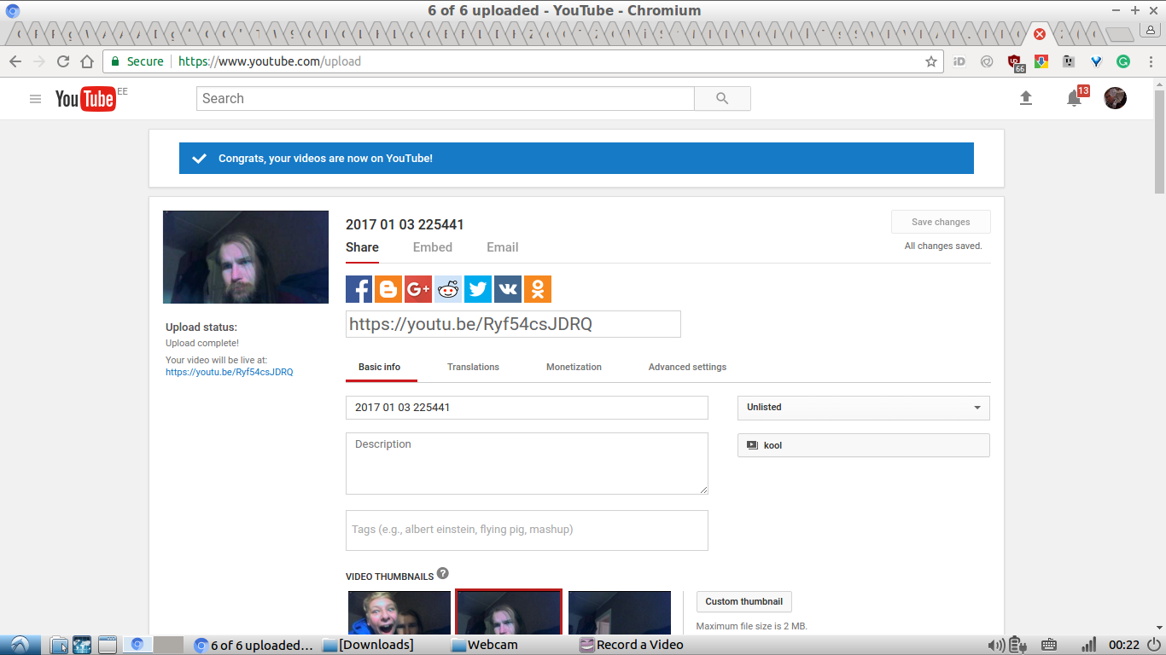Open the video thumbnails help icon
This screenshot has height=655, width=1166.
click(443, 573)
